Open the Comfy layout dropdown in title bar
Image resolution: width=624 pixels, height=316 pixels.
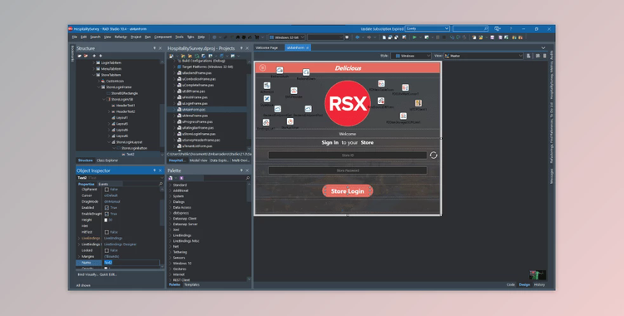click(x=428, y=28)
